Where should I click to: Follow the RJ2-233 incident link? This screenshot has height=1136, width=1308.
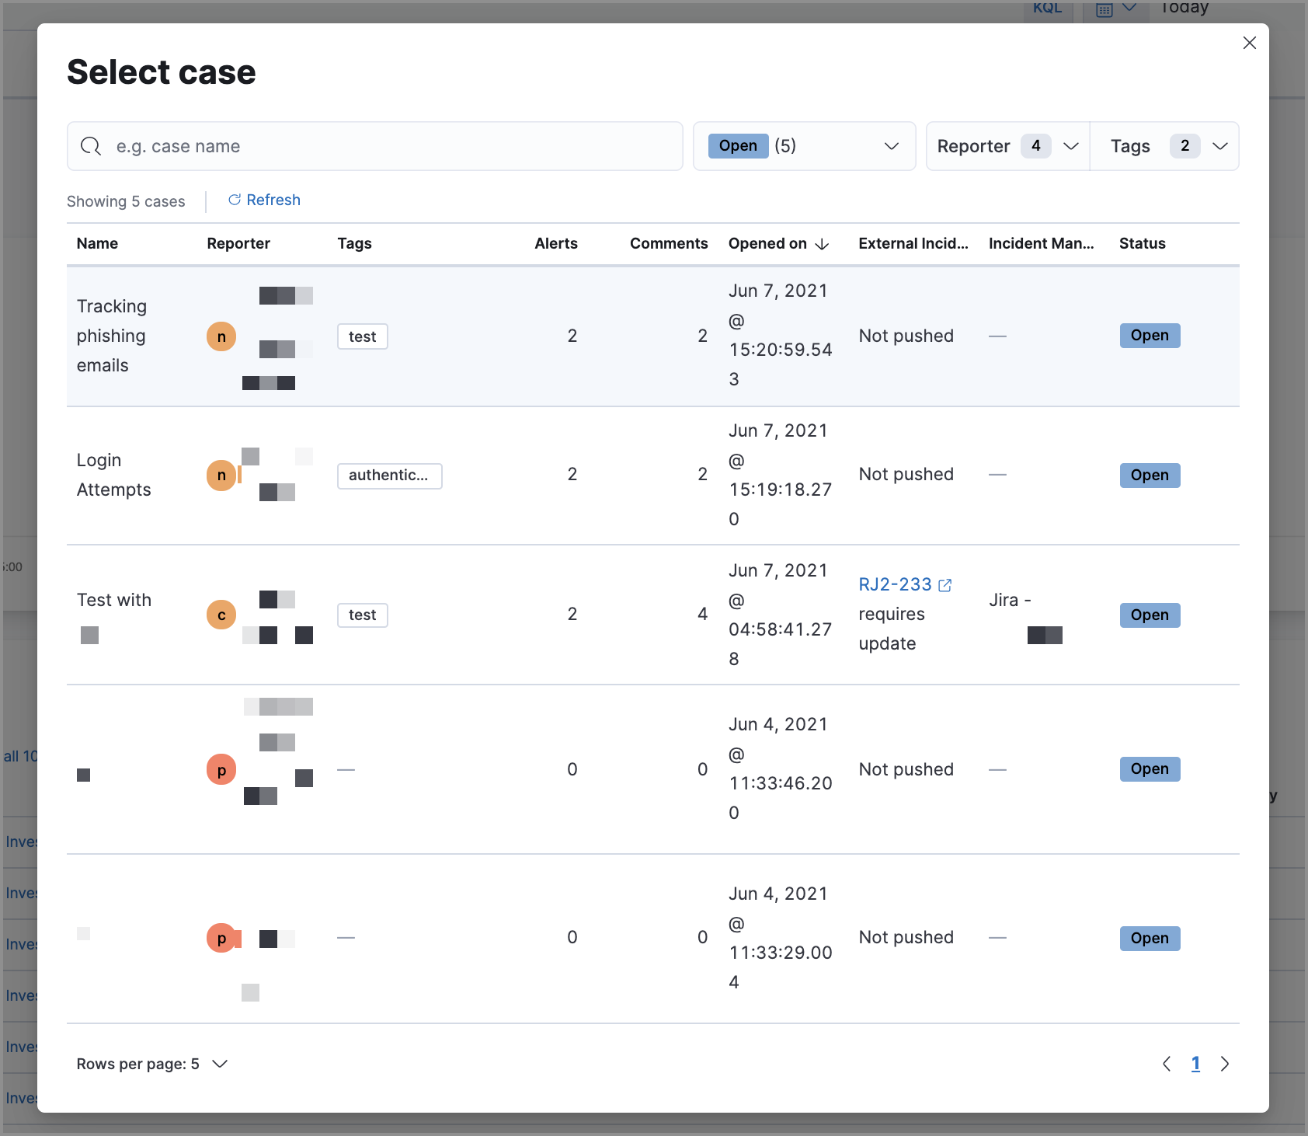(x=894, y=584)
